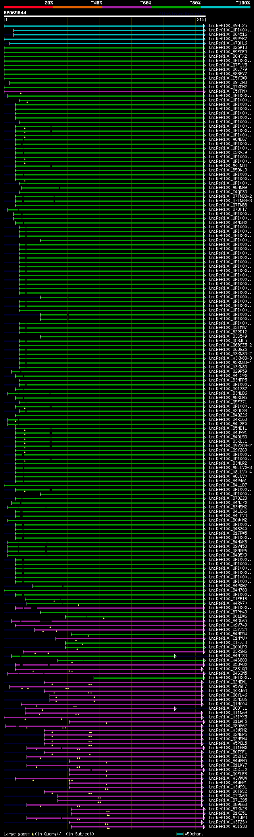Click the arrowhead ending the B8BTJ1 alignment
This screenshot has height=837, width=254.
tap(175, 709)
